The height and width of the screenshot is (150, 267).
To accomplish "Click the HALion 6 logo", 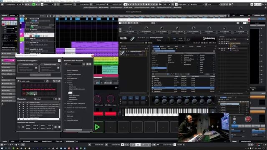I will [123, 38].
